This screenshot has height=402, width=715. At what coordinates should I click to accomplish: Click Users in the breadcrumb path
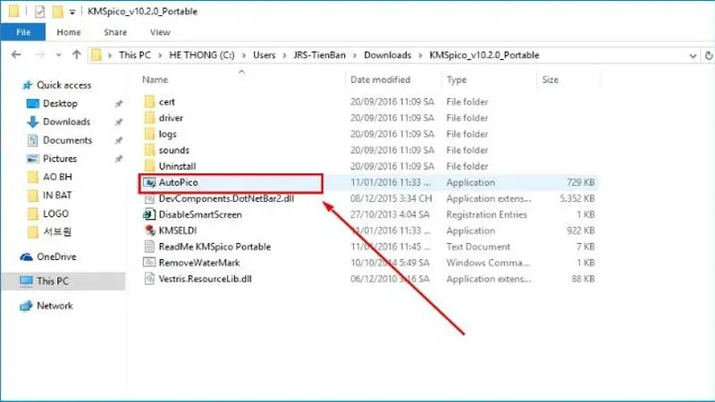tap(264, 55)
